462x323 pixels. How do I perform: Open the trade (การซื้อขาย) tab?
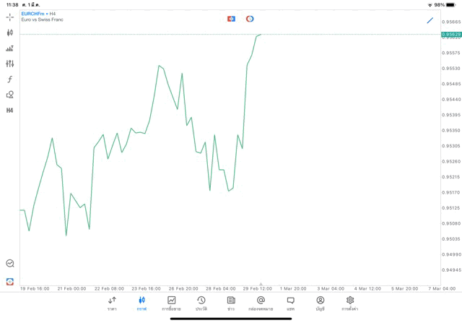(171, 303)
